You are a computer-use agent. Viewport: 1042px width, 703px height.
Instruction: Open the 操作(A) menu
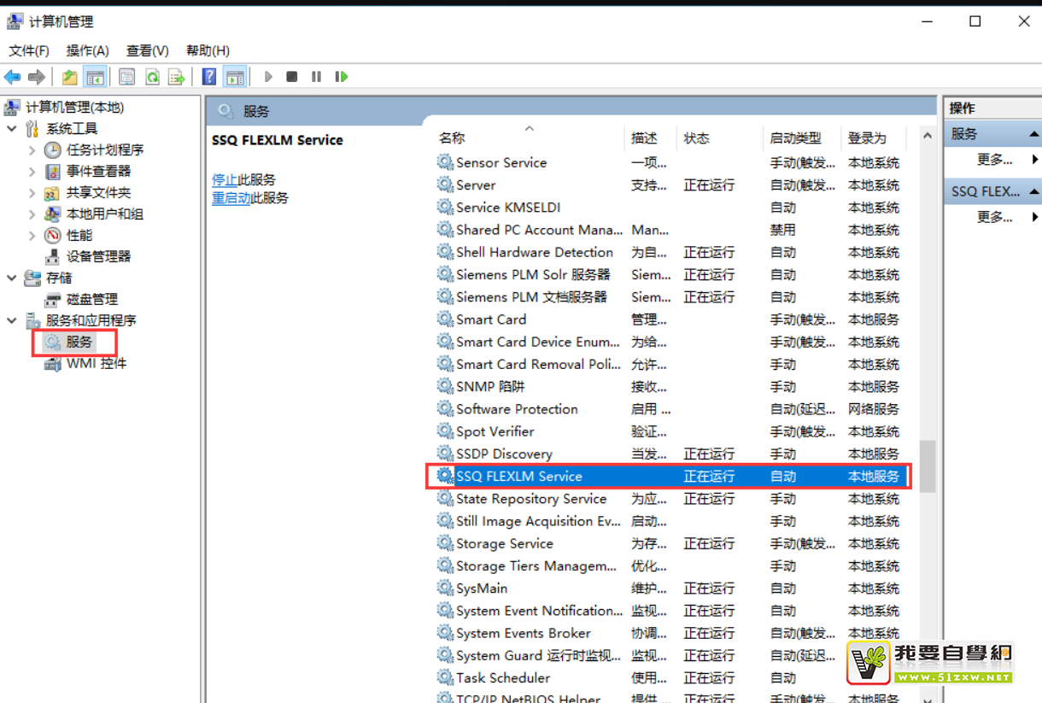87,50
